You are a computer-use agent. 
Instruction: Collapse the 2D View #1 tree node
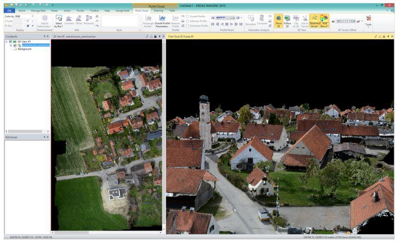(6, 41)
